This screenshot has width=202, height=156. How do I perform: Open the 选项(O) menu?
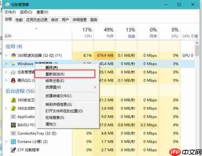click(x=26, y=12)
